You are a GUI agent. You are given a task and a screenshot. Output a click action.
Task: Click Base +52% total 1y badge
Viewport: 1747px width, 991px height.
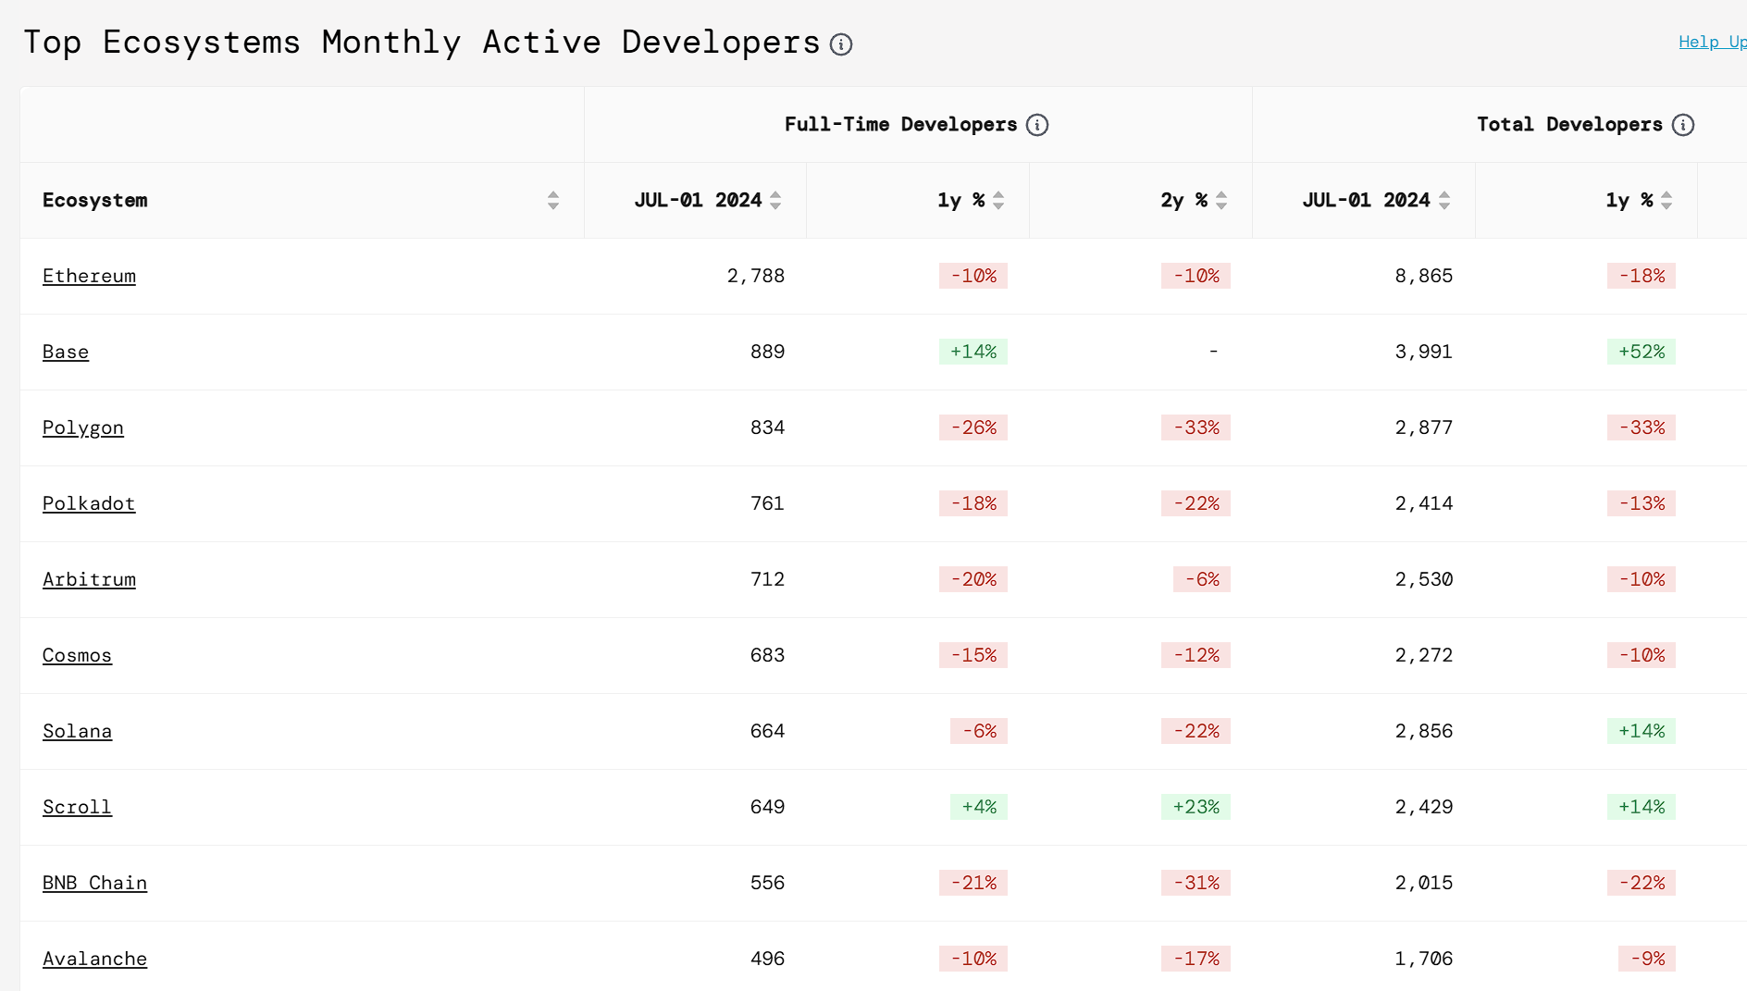[x=1642, y=352]
